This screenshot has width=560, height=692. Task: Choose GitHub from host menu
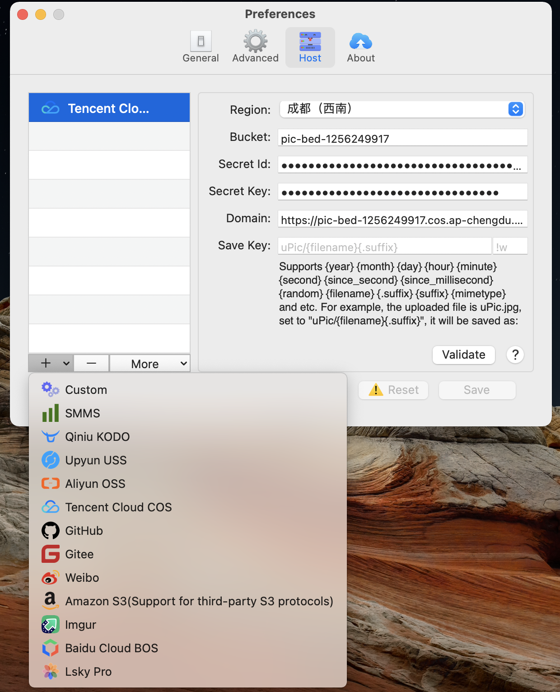click(188, 531)
